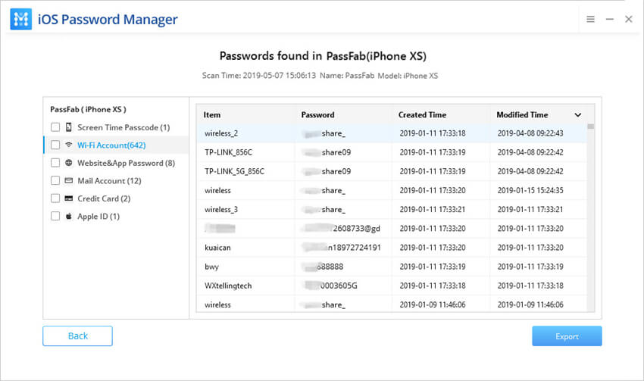The image size is (644, 381).
Task: Select the wireless_3 item
Action: tap(221, 209)
